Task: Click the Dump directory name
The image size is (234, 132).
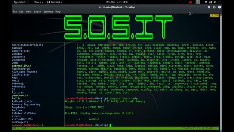Action: tap(15, 63)
